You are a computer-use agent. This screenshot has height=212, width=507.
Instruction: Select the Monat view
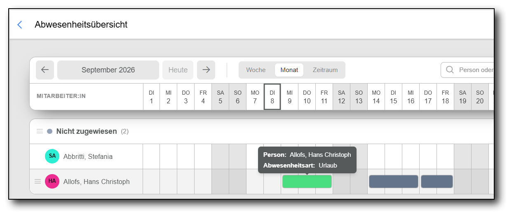(289, 70)
